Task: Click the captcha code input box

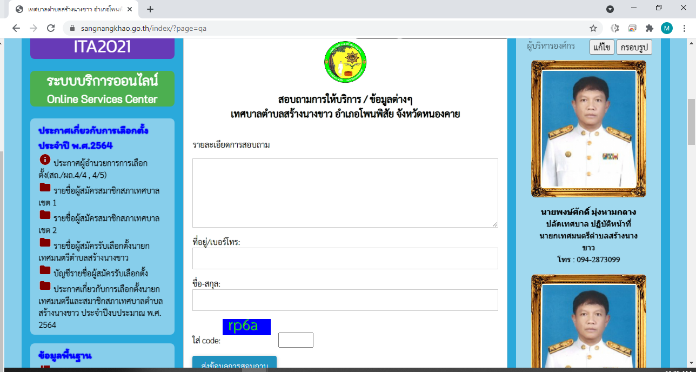Action: 296,340
